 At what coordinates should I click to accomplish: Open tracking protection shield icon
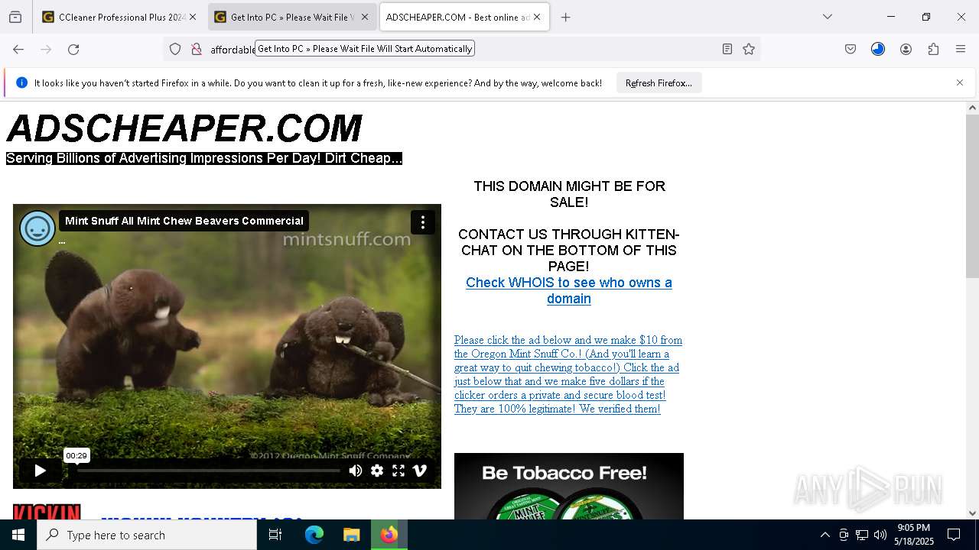click(175, 49)
